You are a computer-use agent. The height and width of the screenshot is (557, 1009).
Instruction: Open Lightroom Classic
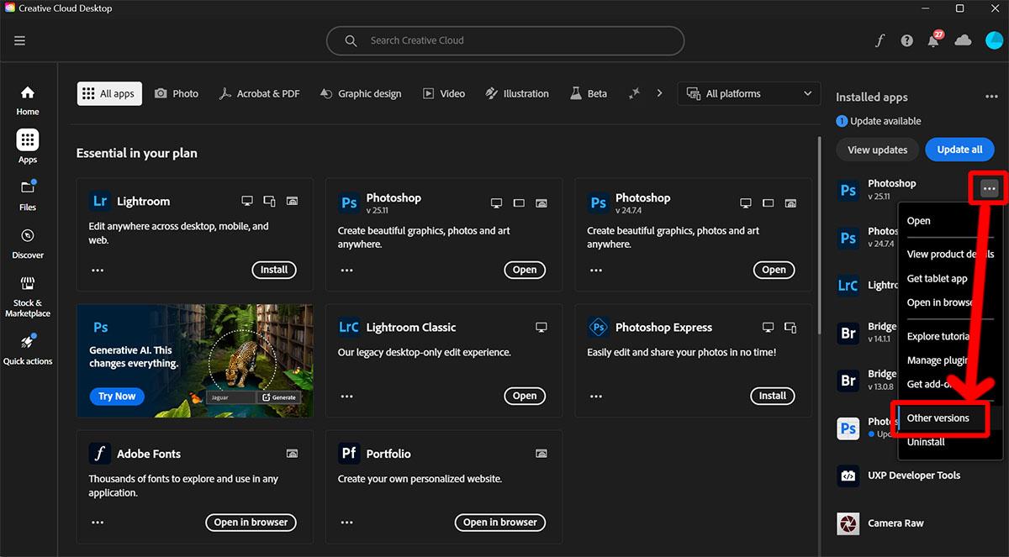click(525, 396)
